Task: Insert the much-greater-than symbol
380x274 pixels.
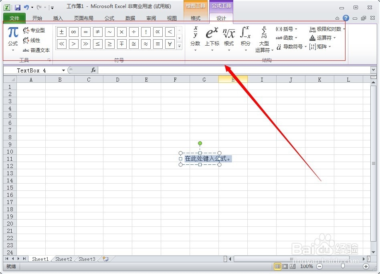Action: 85,44
